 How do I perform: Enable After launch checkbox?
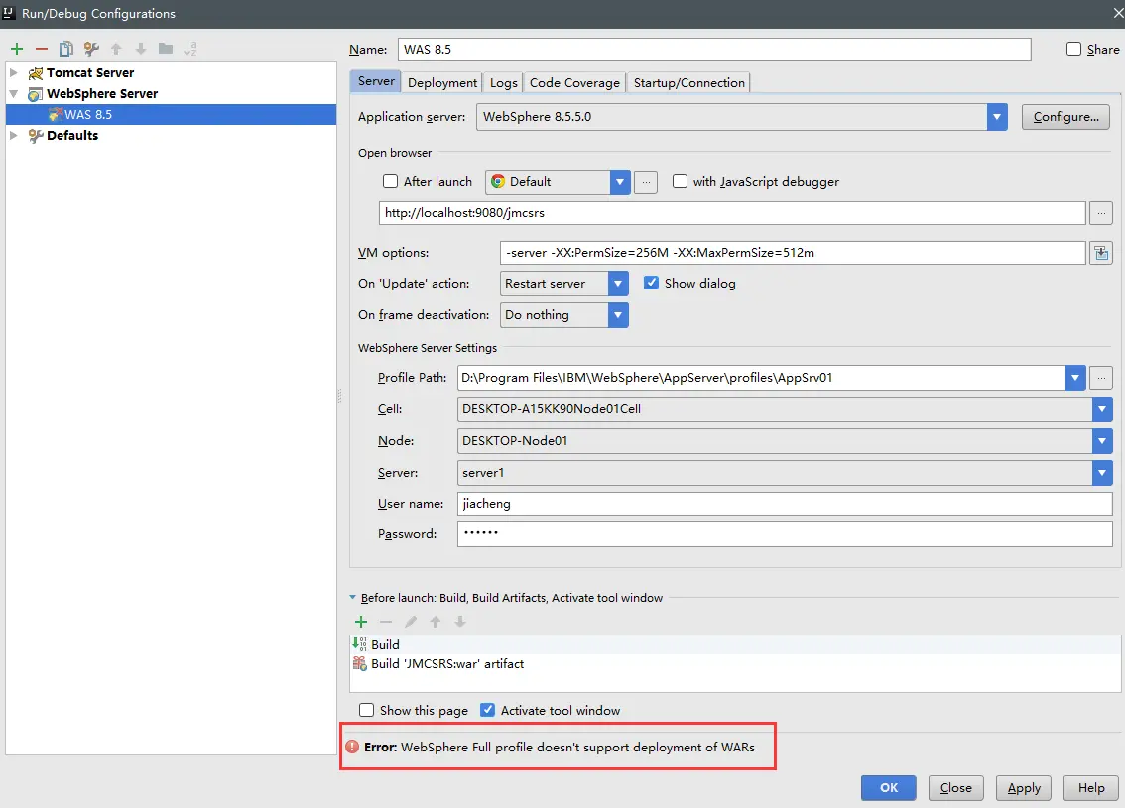pyautogui.click(x=390, y=182)
